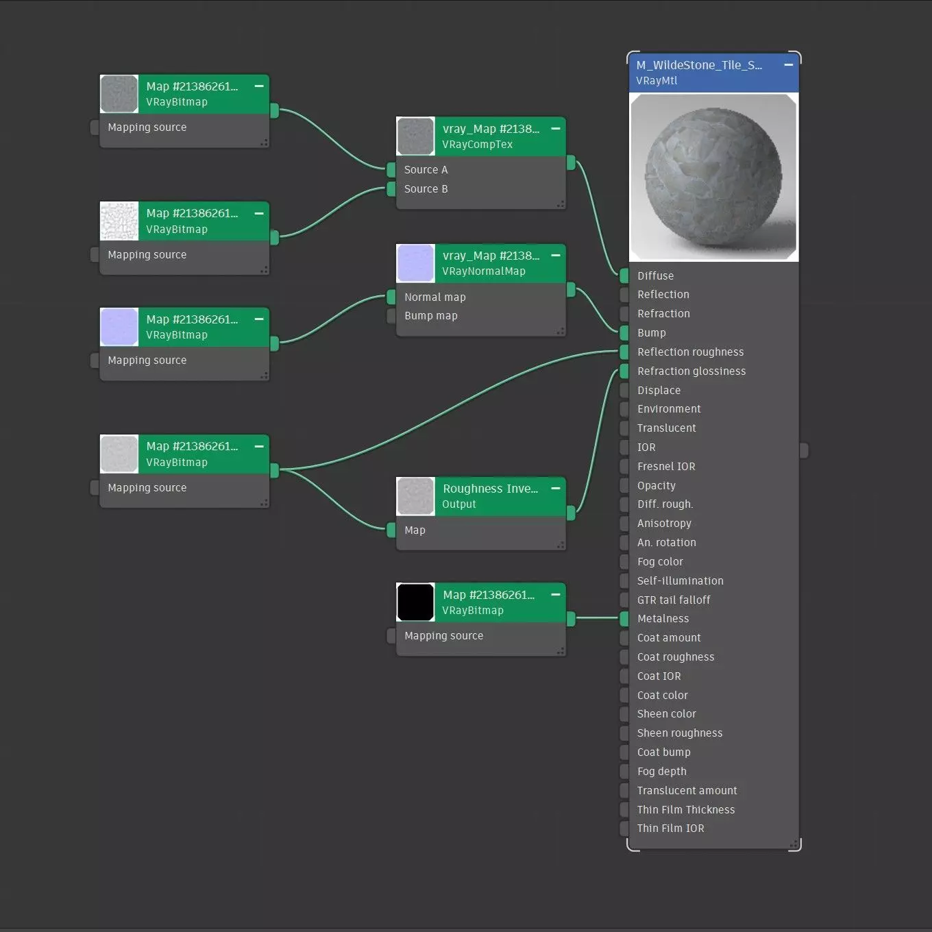Click the IOR input socket
Screen dimensions: 932x932
coord(624,447)
